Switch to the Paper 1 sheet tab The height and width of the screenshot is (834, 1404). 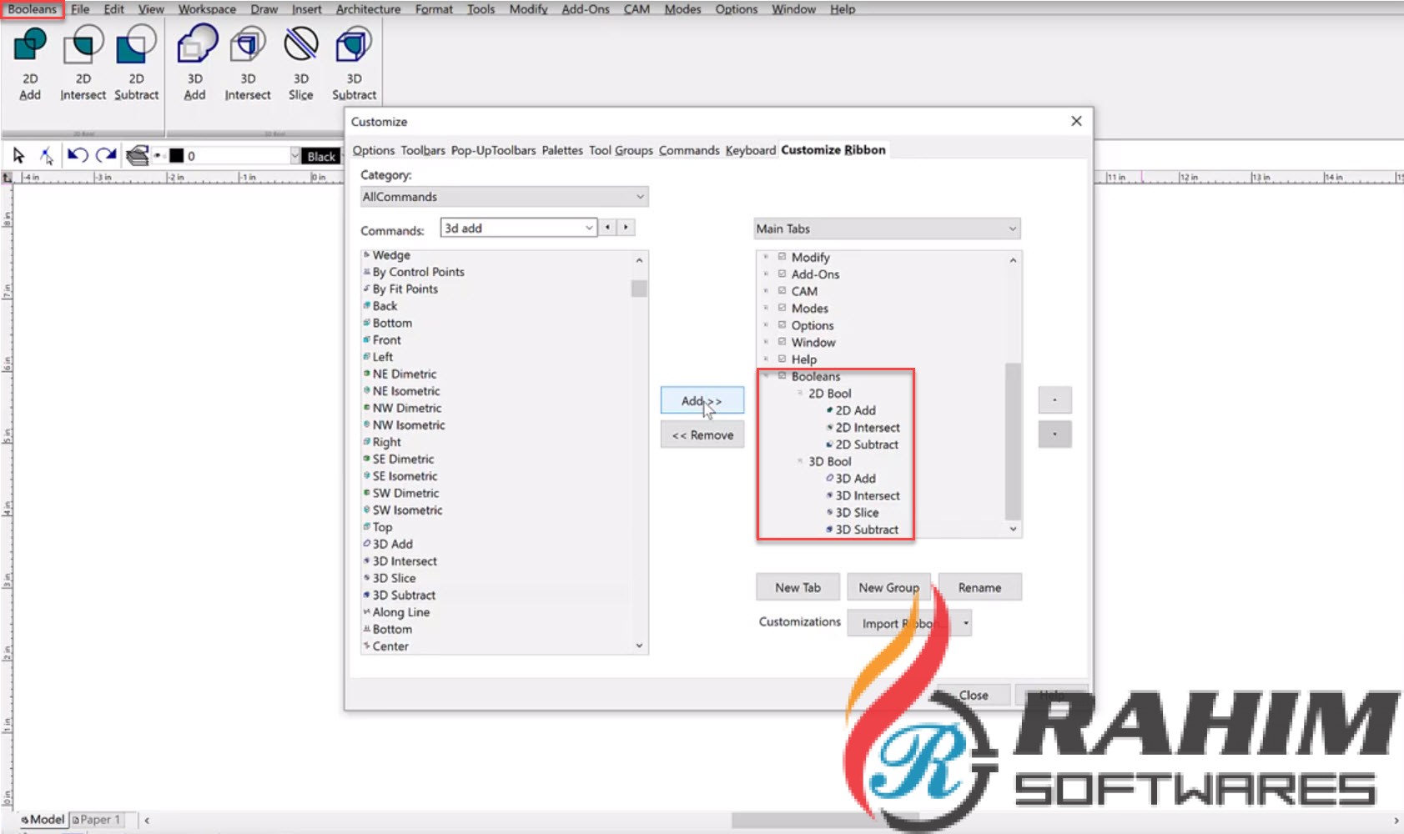click(x=96, y=820)
